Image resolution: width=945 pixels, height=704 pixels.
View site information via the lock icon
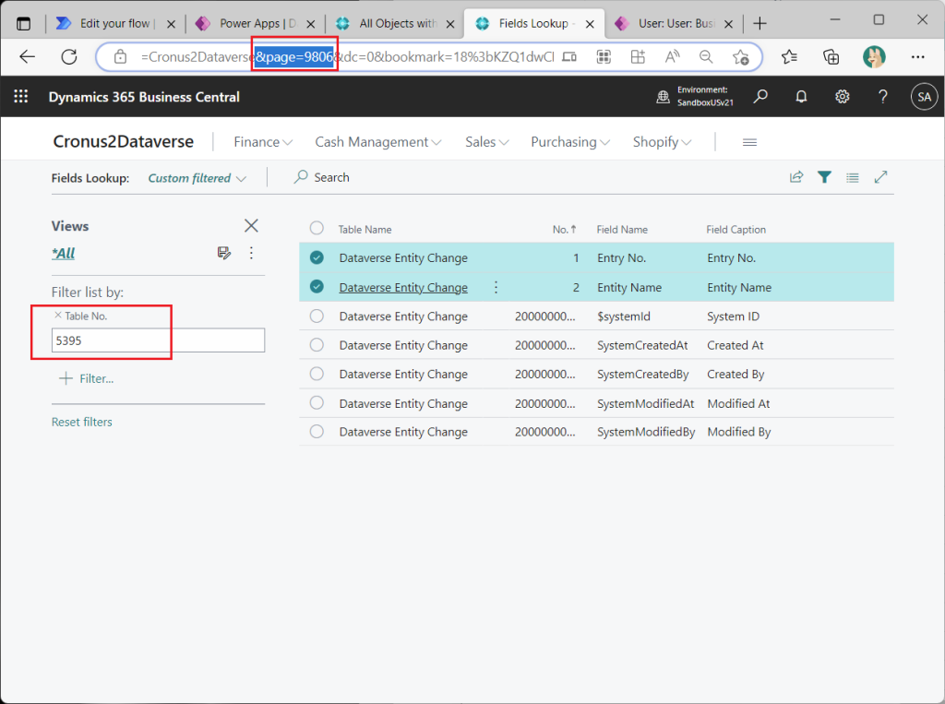tap(121, 56)
